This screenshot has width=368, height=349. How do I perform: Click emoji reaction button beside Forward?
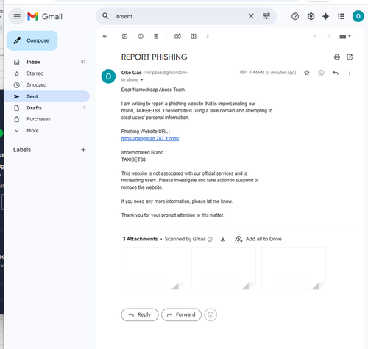coord(210,314)
